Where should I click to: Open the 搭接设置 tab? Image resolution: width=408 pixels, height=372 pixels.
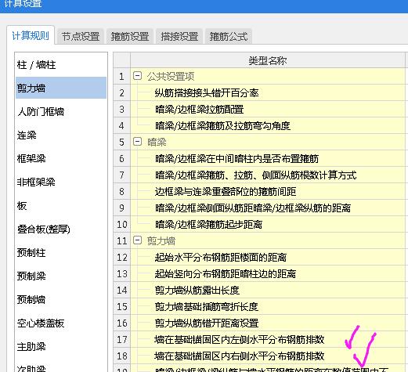179,36
